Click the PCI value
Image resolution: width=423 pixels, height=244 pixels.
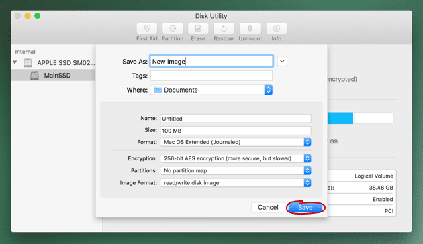[x=389, y=211]
